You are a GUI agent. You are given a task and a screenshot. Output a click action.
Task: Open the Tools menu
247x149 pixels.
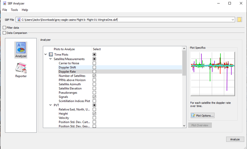[14, 10]
